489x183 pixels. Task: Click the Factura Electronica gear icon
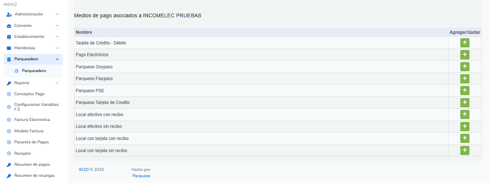(x=9, y=120)
